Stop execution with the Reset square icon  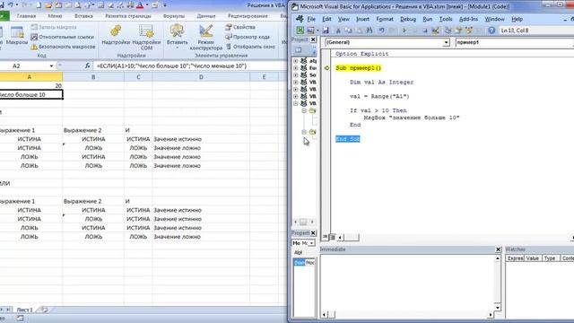424,31
